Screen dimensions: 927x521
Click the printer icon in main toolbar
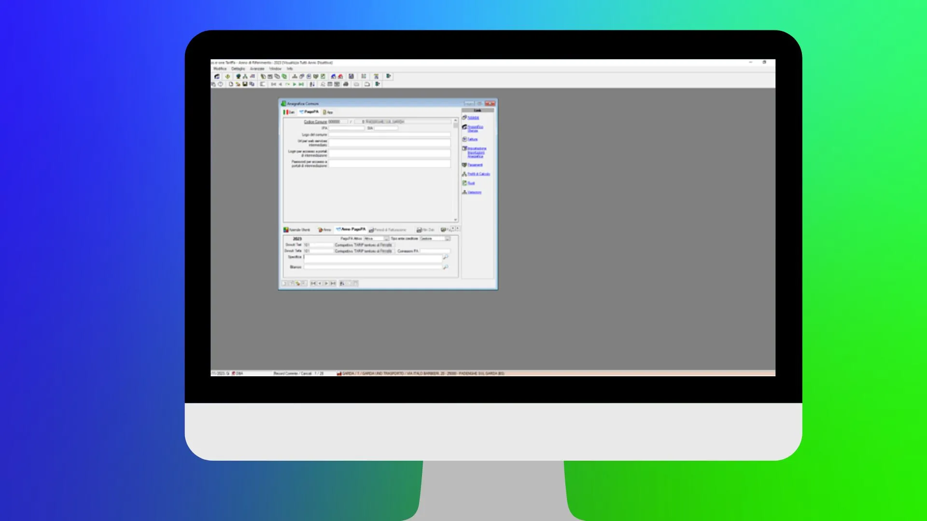click(x=346, y=84)
